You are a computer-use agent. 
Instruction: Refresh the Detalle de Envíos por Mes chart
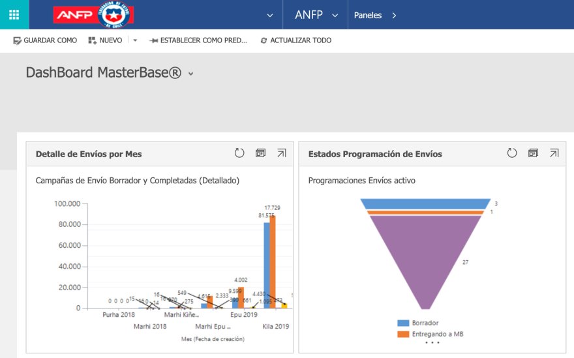click(239, 153)
